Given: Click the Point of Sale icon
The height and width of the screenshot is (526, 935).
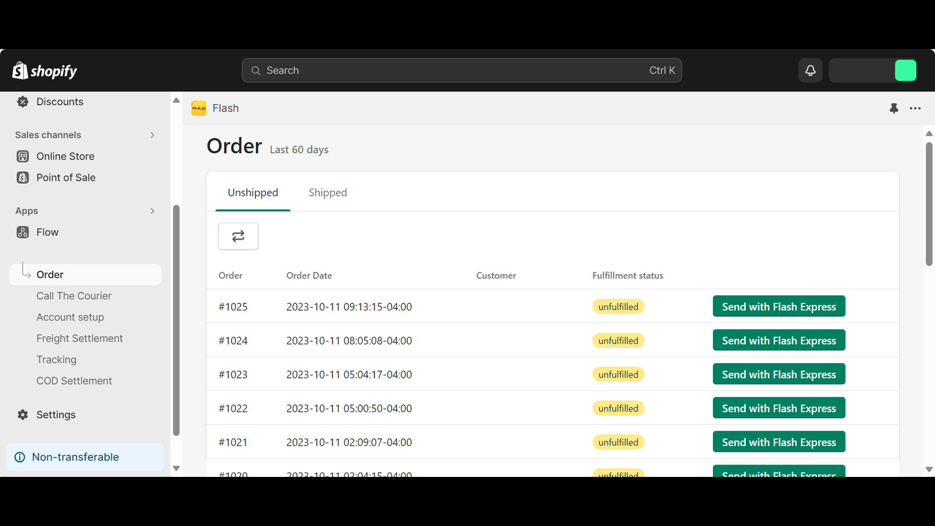Looking at the screenshot, I should pyautogui.click(x=23, y=178).
